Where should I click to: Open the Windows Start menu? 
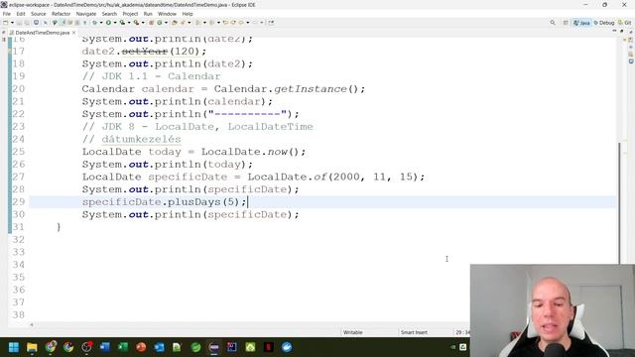tap(14, 347)
